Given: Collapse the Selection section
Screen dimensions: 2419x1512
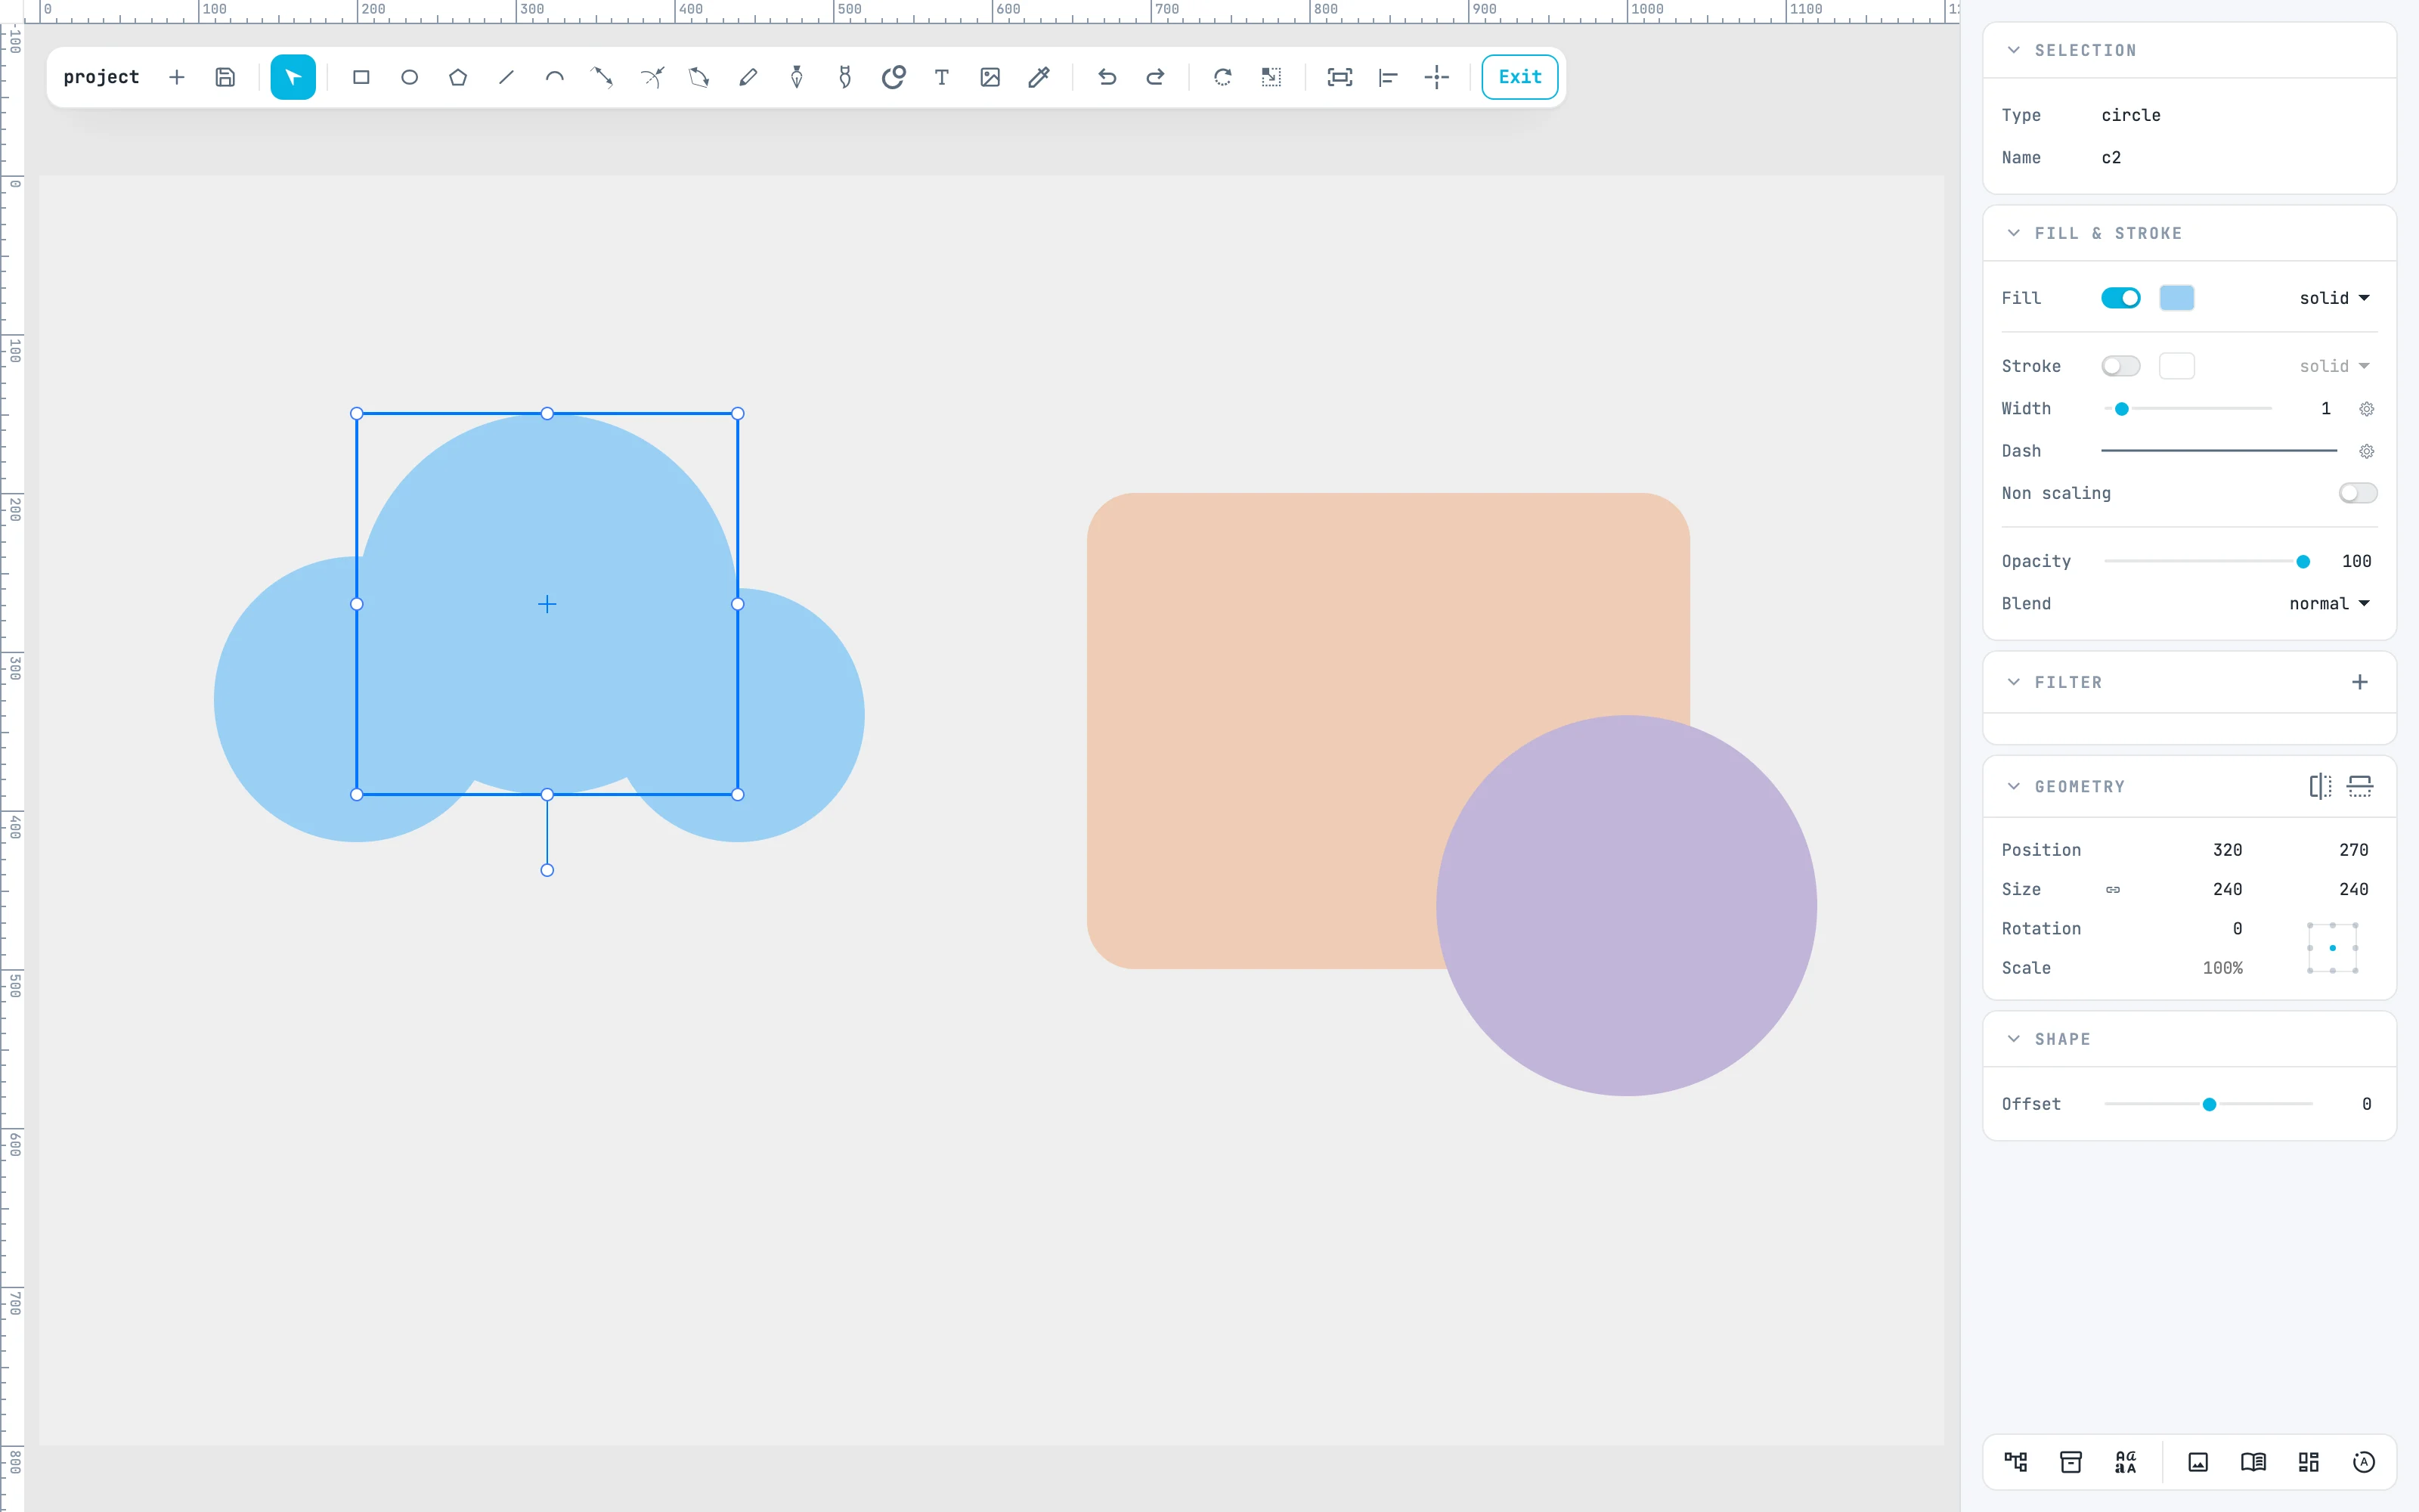Looking at the screenshot, I should pos(2013,50).
